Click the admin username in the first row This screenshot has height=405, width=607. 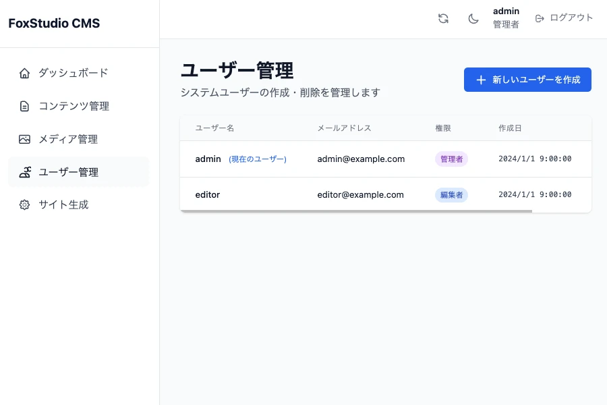208,159
